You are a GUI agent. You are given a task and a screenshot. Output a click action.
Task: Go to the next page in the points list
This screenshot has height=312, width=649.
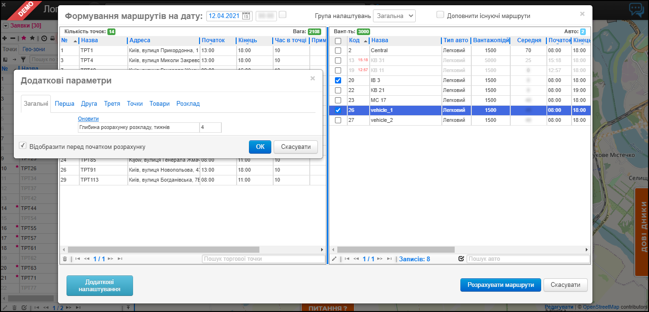click(x=110, y=259)
